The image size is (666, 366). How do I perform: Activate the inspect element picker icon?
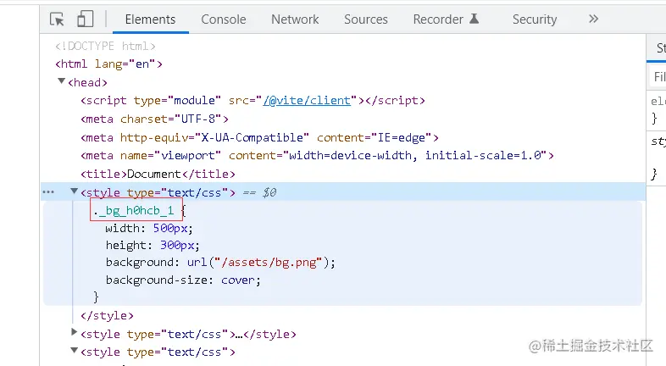[58, 19]
